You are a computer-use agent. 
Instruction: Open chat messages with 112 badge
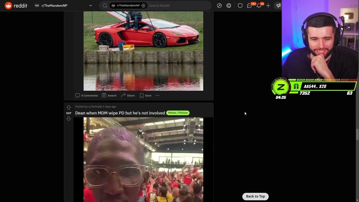coord(249,6)
